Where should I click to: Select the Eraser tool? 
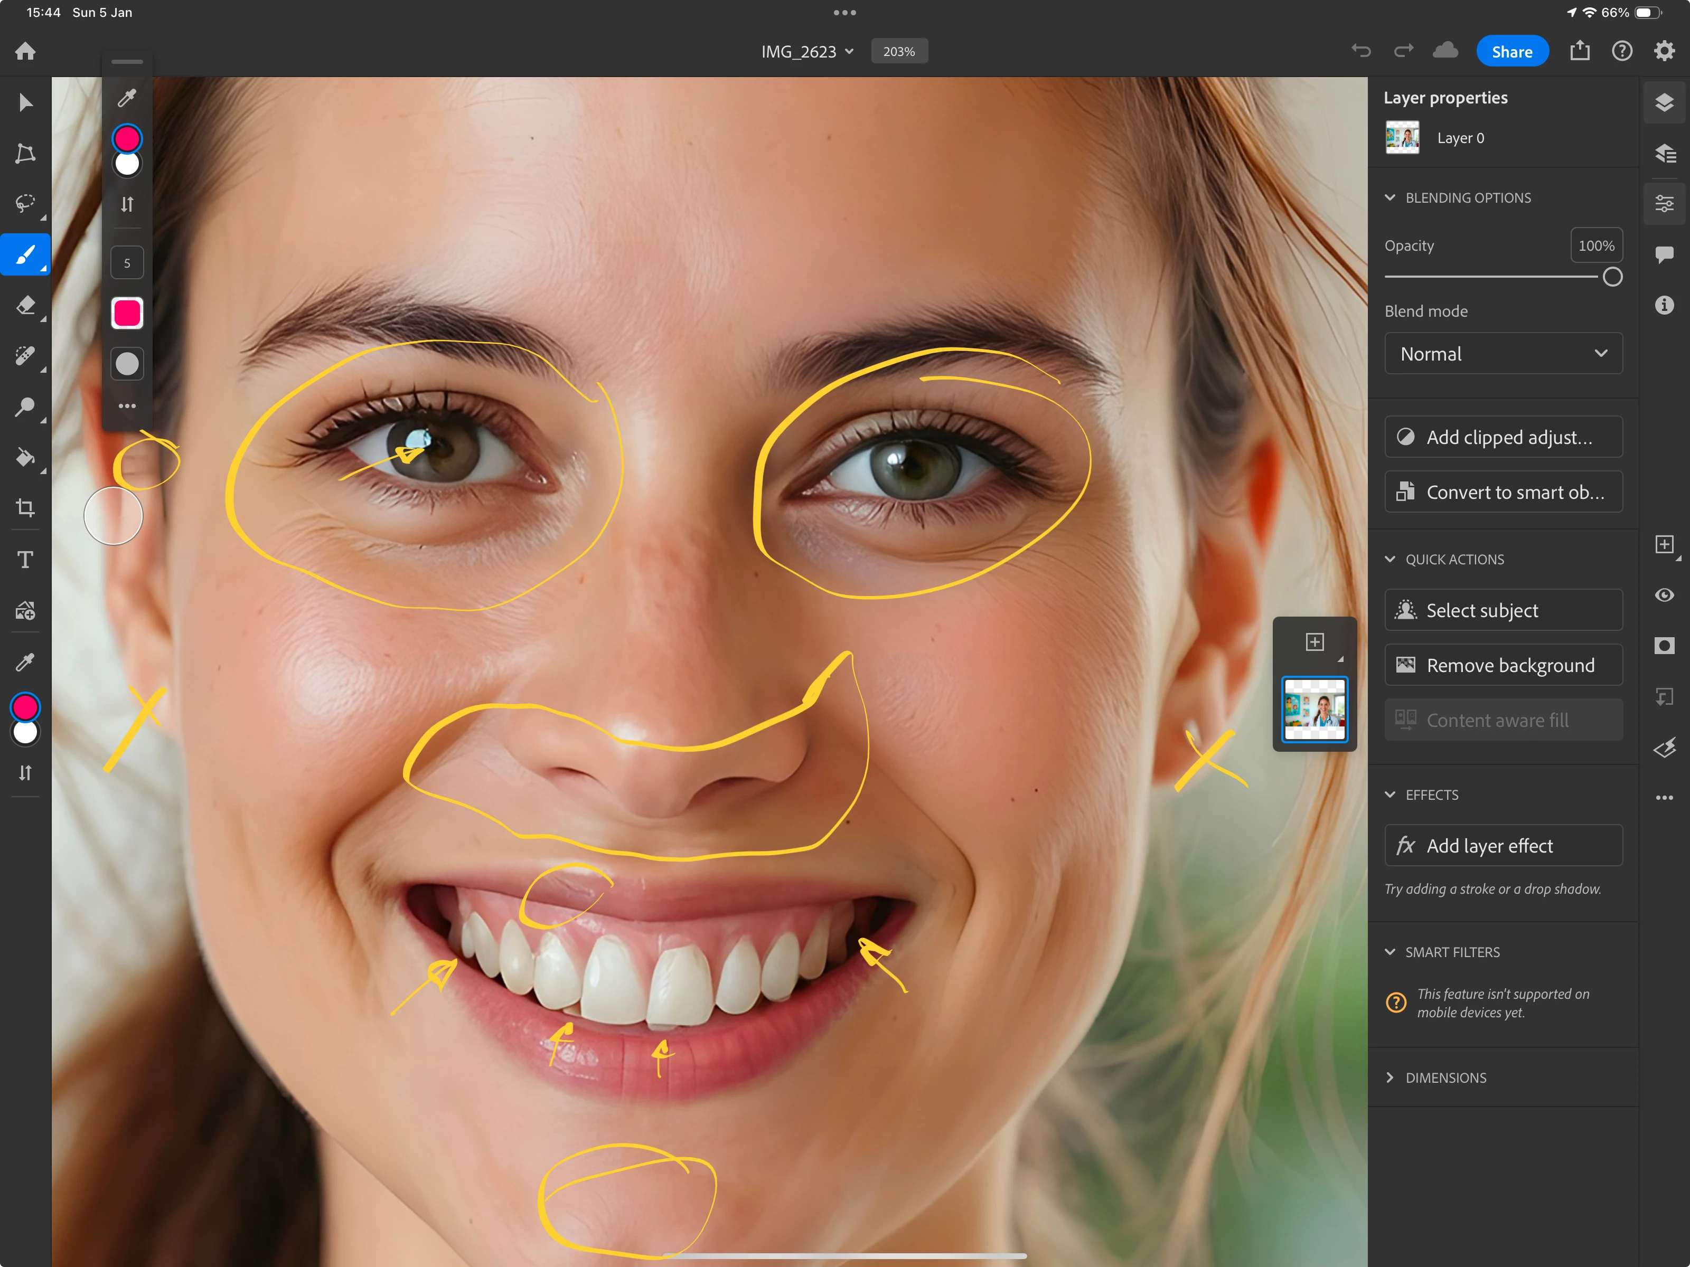pos(25,306)
